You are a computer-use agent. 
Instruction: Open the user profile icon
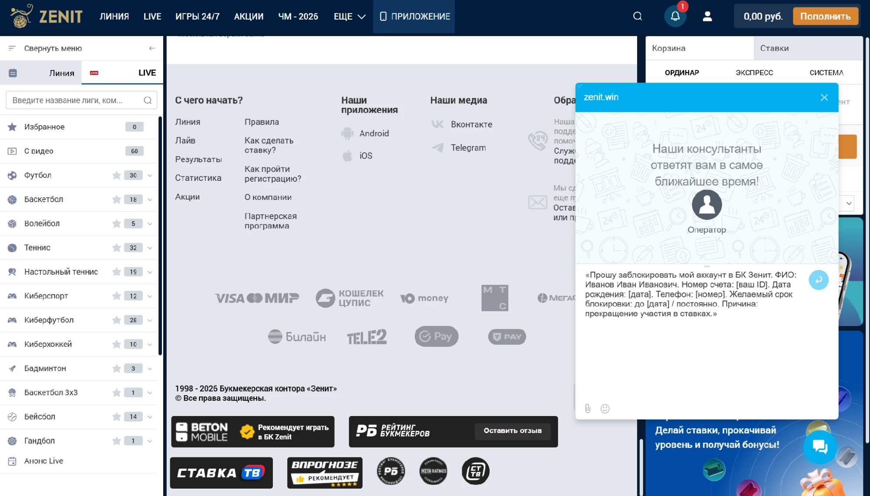click(707, 16)
